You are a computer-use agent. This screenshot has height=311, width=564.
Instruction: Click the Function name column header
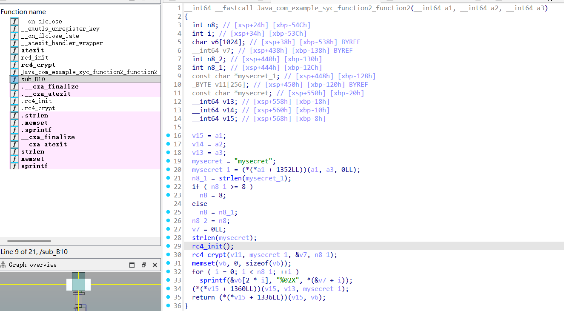click(23, 11)
